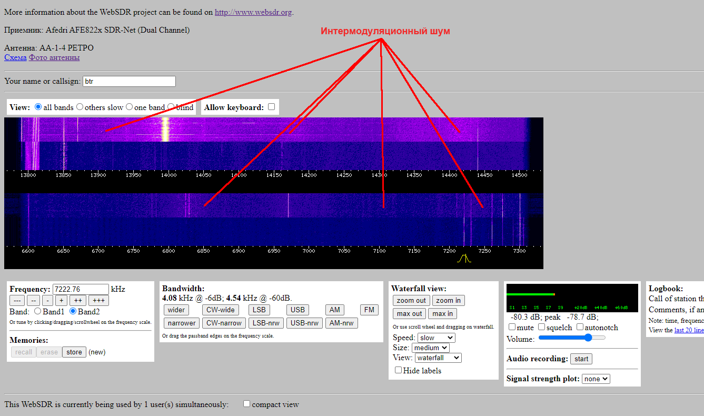Screen dimensions: 704x416
Task: Start audio recording
Action: point(581,359)
